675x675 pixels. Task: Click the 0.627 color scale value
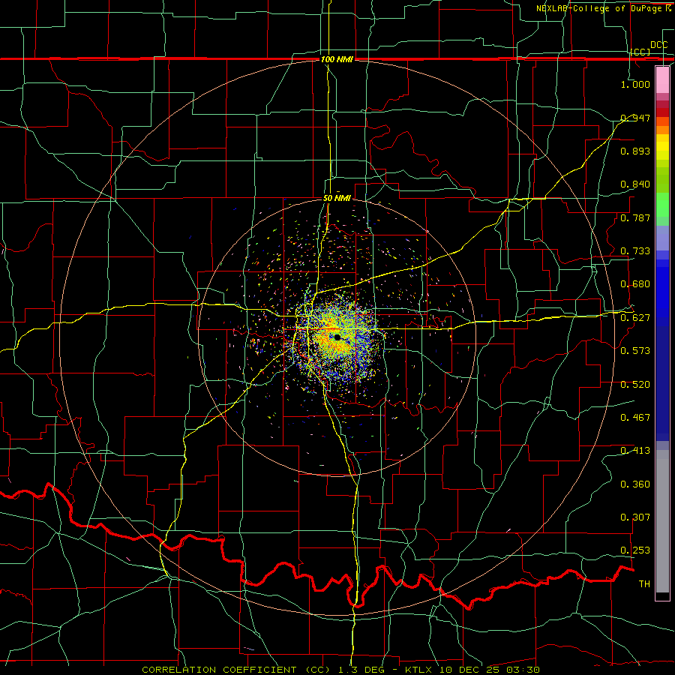(x=635, y=318)
